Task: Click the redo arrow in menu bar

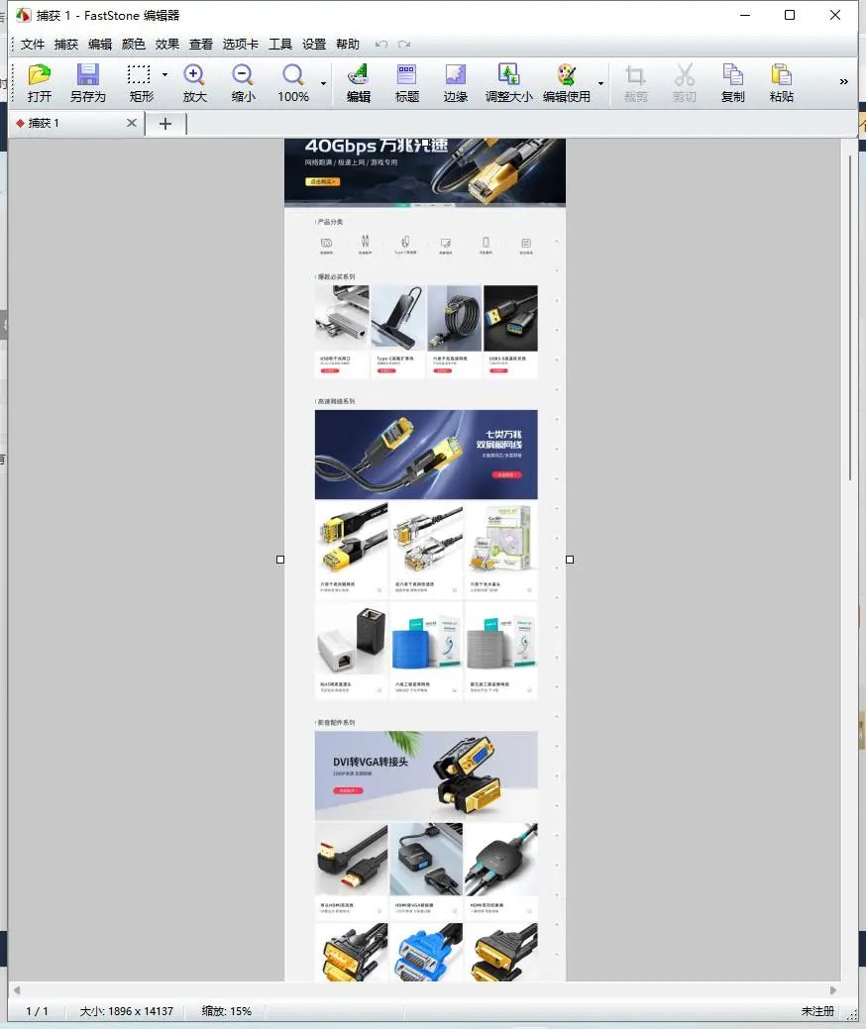Action: pyautogui.click(x=404, y=44)
